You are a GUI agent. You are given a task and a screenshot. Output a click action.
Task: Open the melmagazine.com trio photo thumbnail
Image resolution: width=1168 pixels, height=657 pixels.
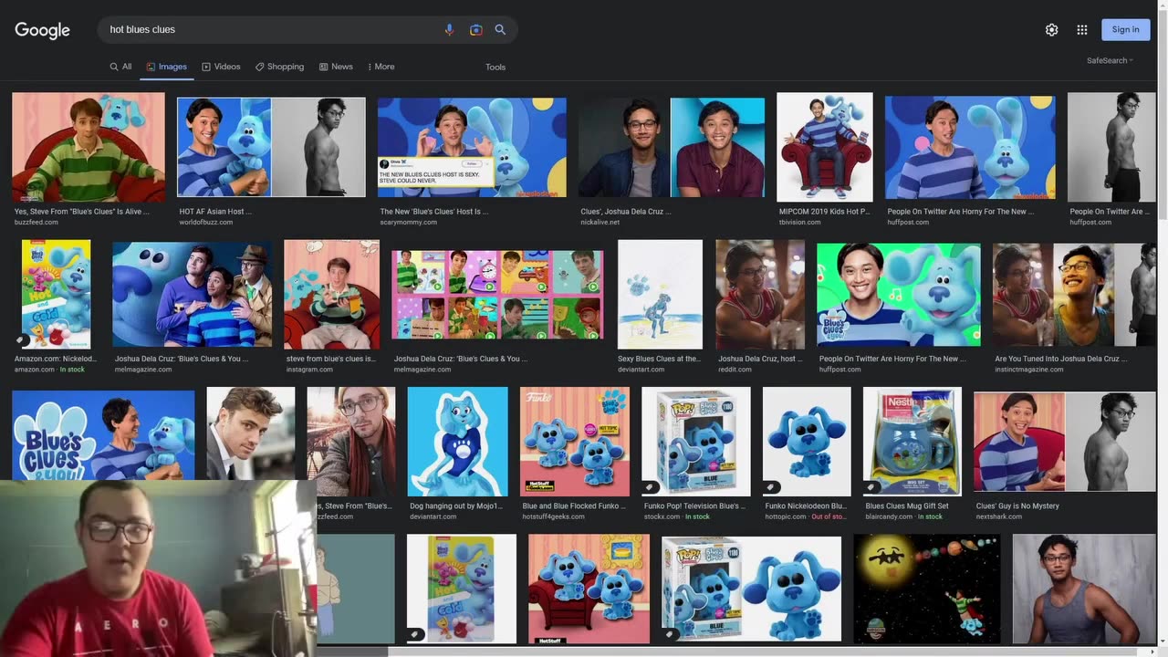click(x=192, y=294)
